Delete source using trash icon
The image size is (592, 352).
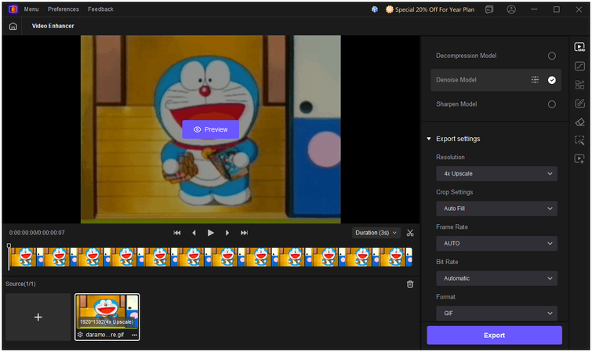(410, 284)
